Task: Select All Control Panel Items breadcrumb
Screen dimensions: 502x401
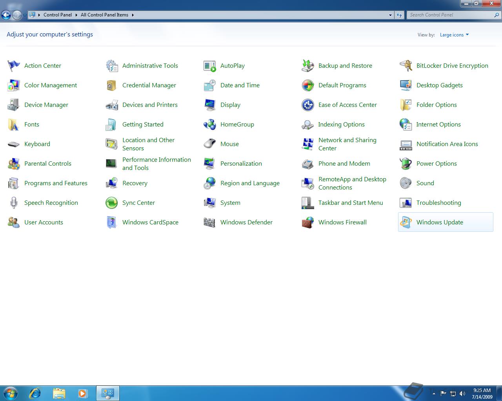Action: coord(104,15)
